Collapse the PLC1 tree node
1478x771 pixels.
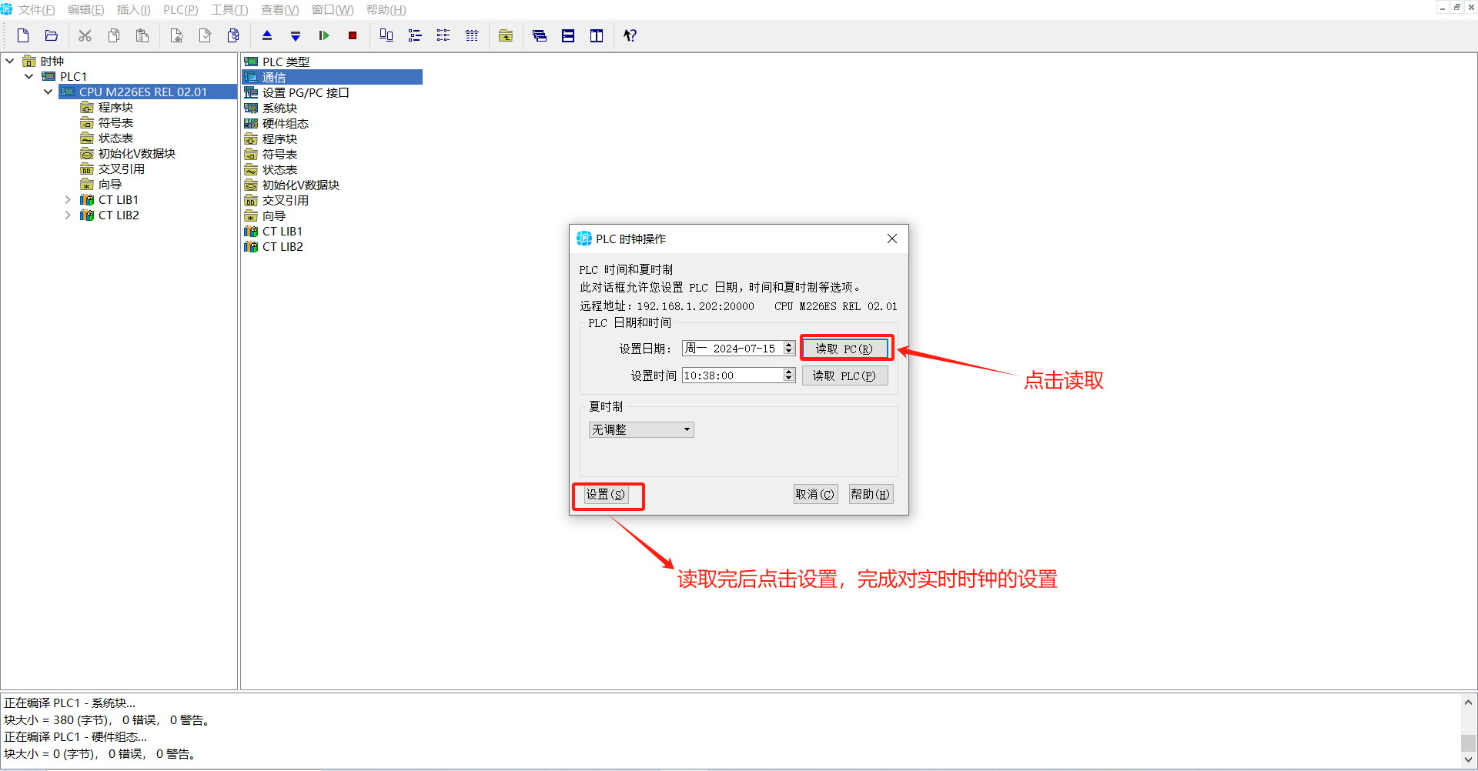pyautogui.click(x=28, y=76)
